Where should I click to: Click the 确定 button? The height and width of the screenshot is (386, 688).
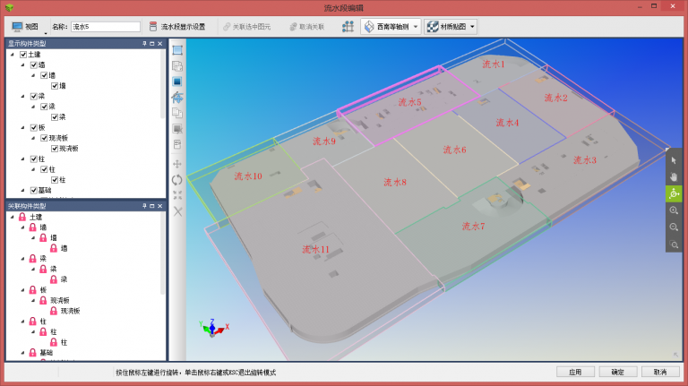point(617,372)
